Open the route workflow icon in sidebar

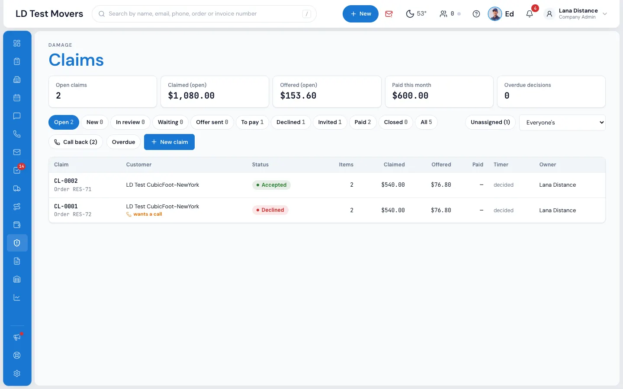pyautogui.click(x=17, y=207)
